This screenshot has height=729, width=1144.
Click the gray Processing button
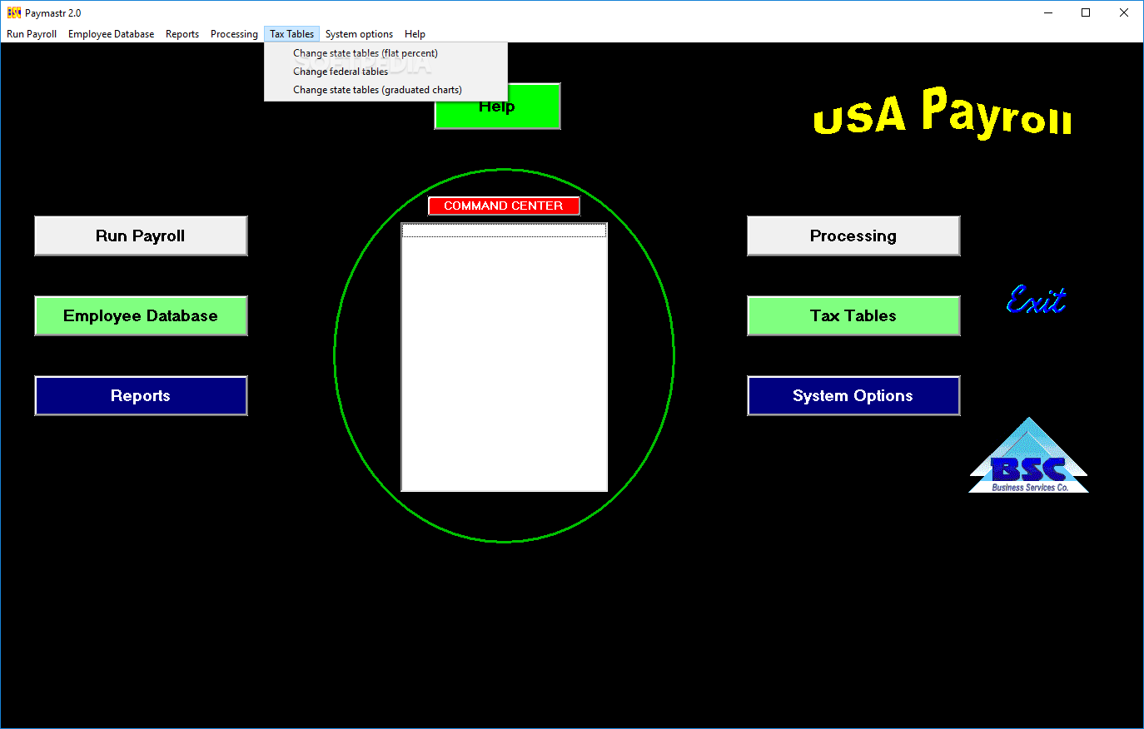[853, 236]
